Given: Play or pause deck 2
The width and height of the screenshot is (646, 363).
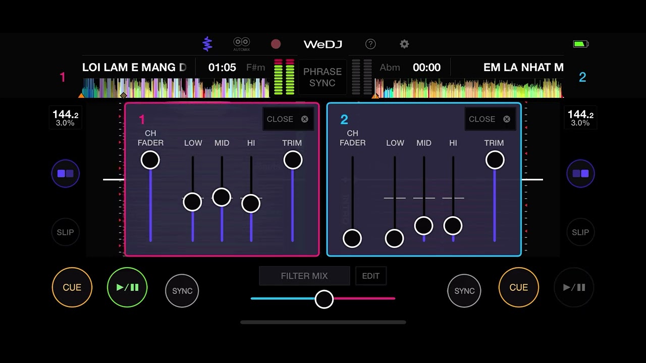Looking at the screenshot, I should pyautogui.click(x=574, y=287).
